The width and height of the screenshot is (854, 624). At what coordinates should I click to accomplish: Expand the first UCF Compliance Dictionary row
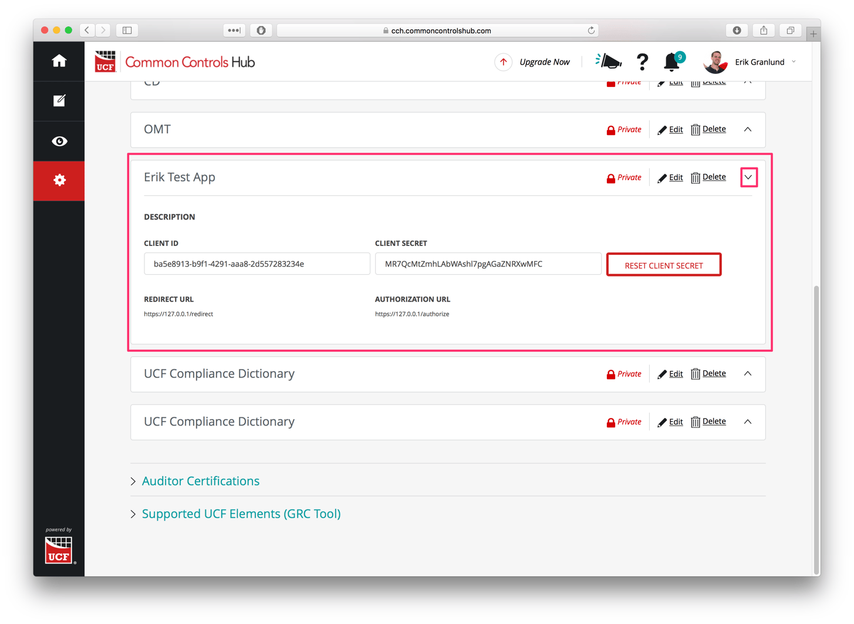tap(748, 374)
